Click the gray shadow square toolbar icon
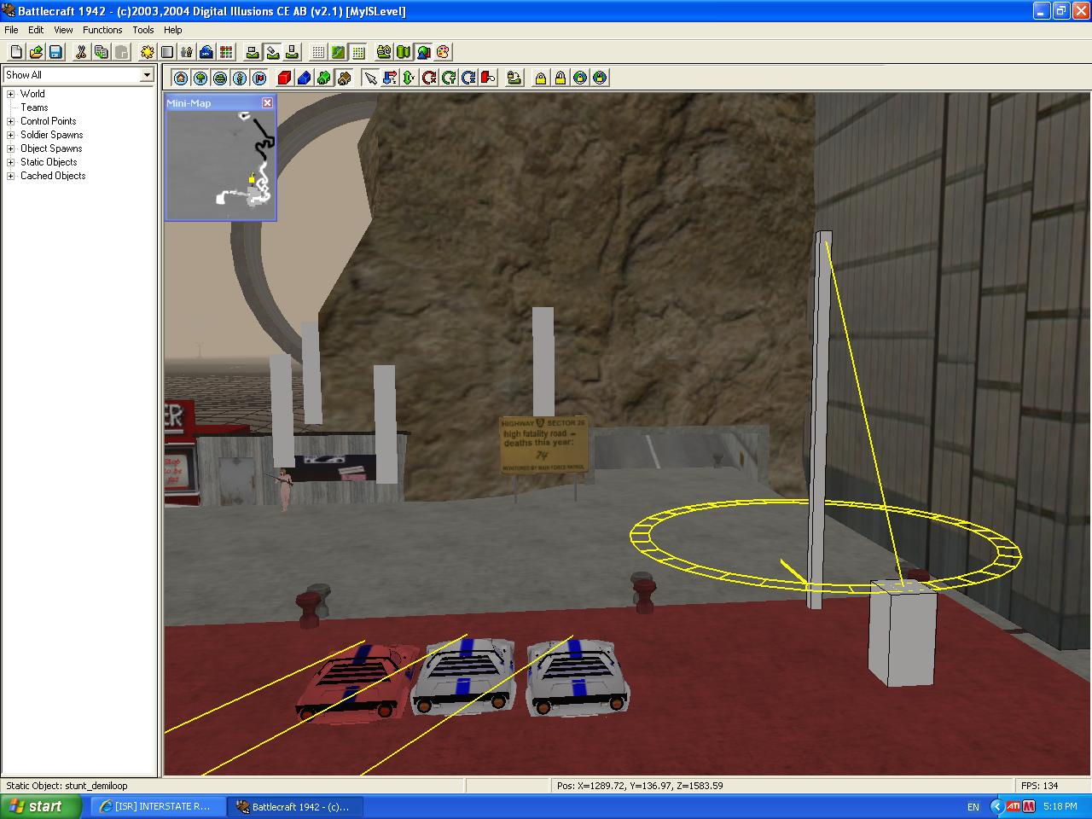The height and width of the screenshot is (819, 1092). click(167, 52)
